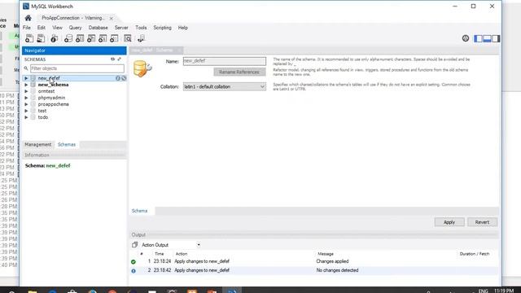
Task: Open the Edit menu
Action: (42, 28)
